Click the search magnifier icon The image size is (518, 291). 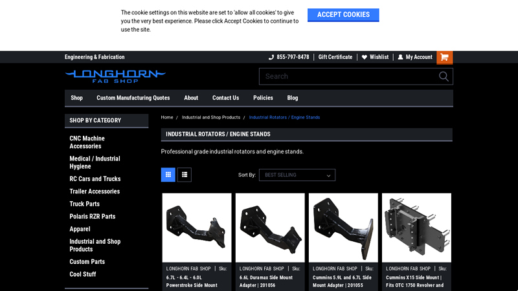click(444, 76)
